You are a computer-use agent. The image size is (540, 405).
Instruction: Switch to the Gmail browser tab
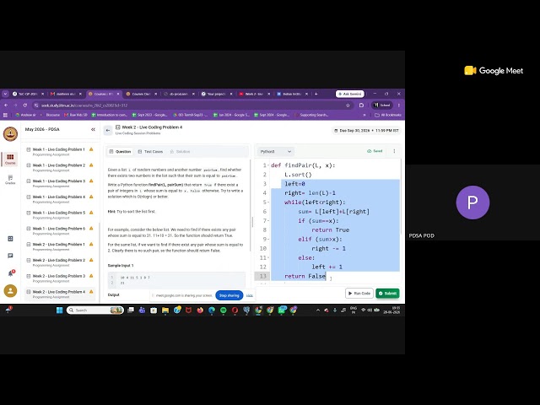[66, 94]
